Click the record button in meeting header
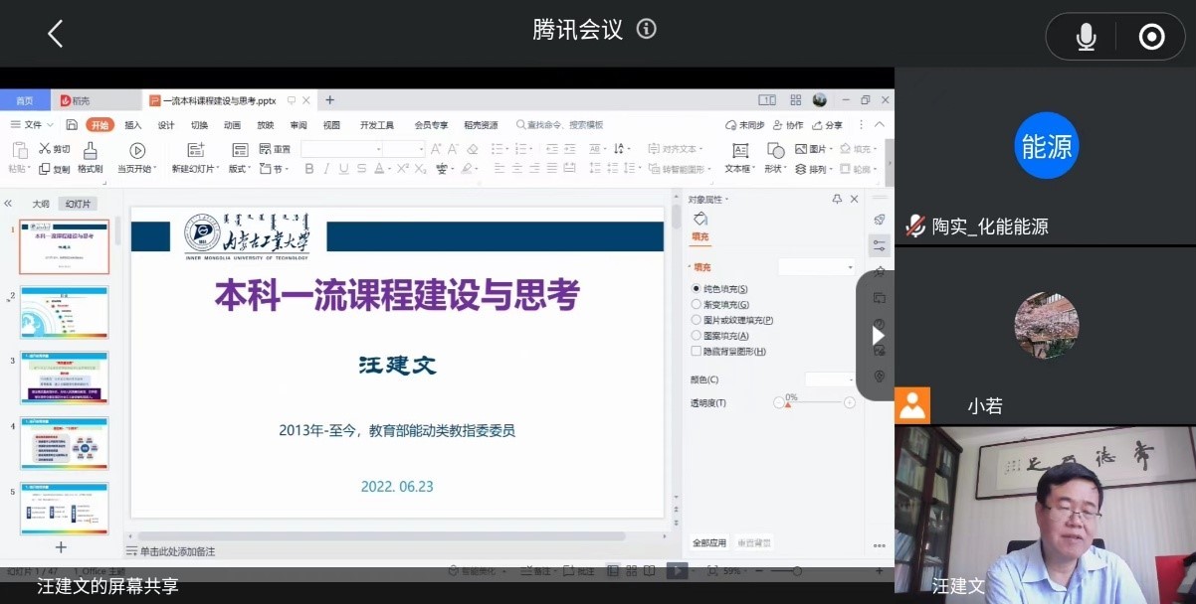Screen dimensions: 1196x604 [x=1151, y=37]
